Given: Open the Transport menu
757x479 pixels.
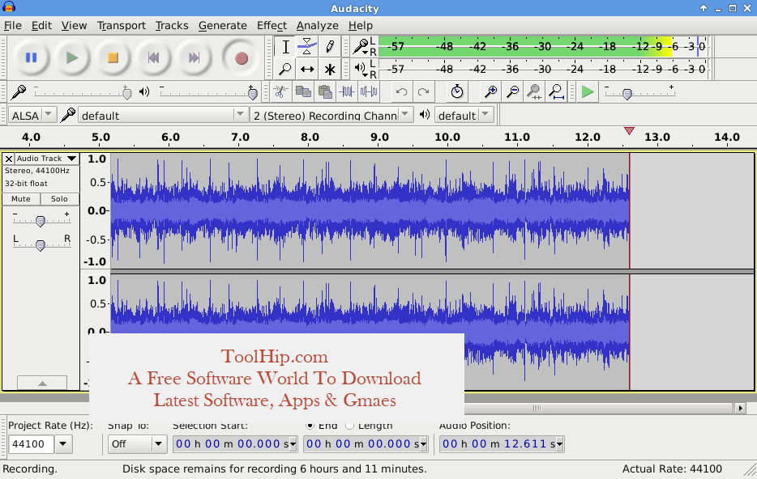Looking at the screenshot, I should 122,26.
